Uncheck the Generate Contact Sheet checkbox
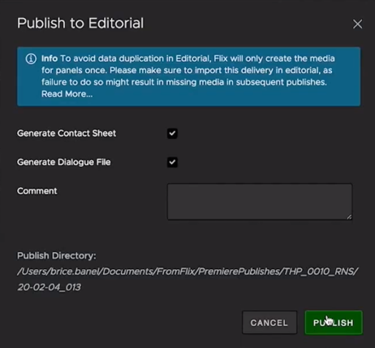This screenshot has height=348, width=375. click(x=172, y=133)
